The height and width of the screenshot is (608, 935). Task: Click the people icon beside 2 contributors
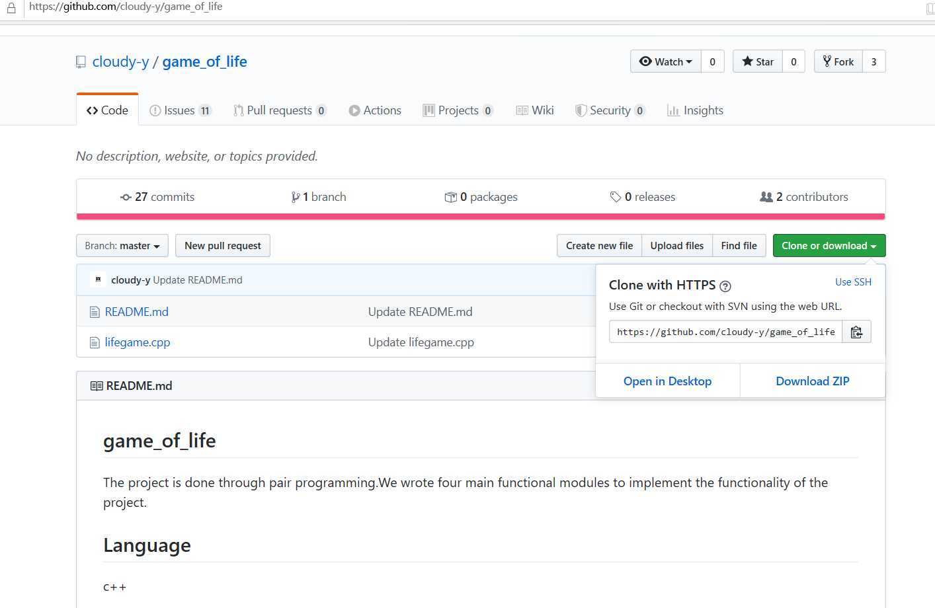766,197
